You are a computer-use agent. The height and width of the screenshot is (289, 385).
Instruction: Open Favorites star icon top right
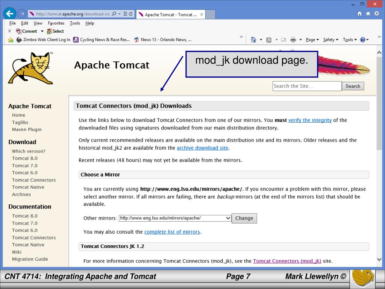368,14
